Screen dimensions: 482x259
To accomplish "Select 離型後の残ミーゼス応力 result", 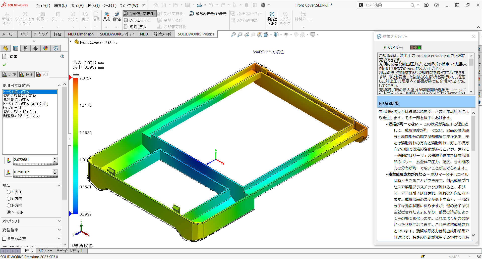I will (x=22, y=116).
